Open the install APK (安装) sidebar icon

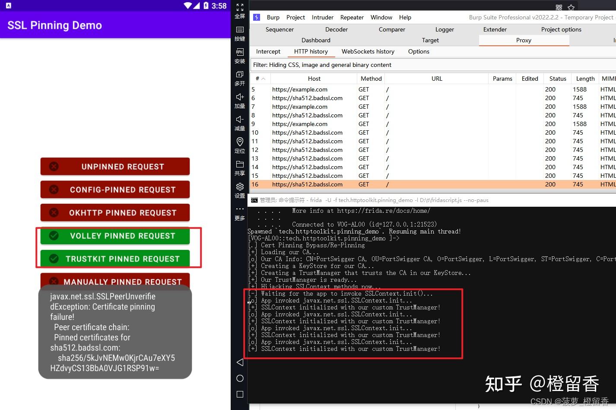coord(240,52)
